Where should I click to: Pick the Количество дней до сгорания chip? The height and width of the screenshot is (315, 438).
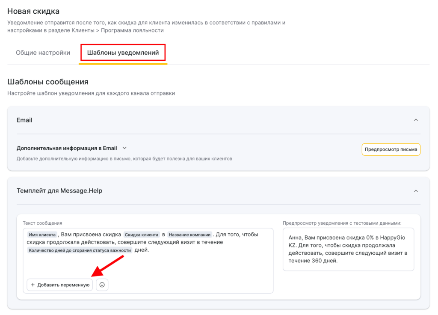click(80, 250)
